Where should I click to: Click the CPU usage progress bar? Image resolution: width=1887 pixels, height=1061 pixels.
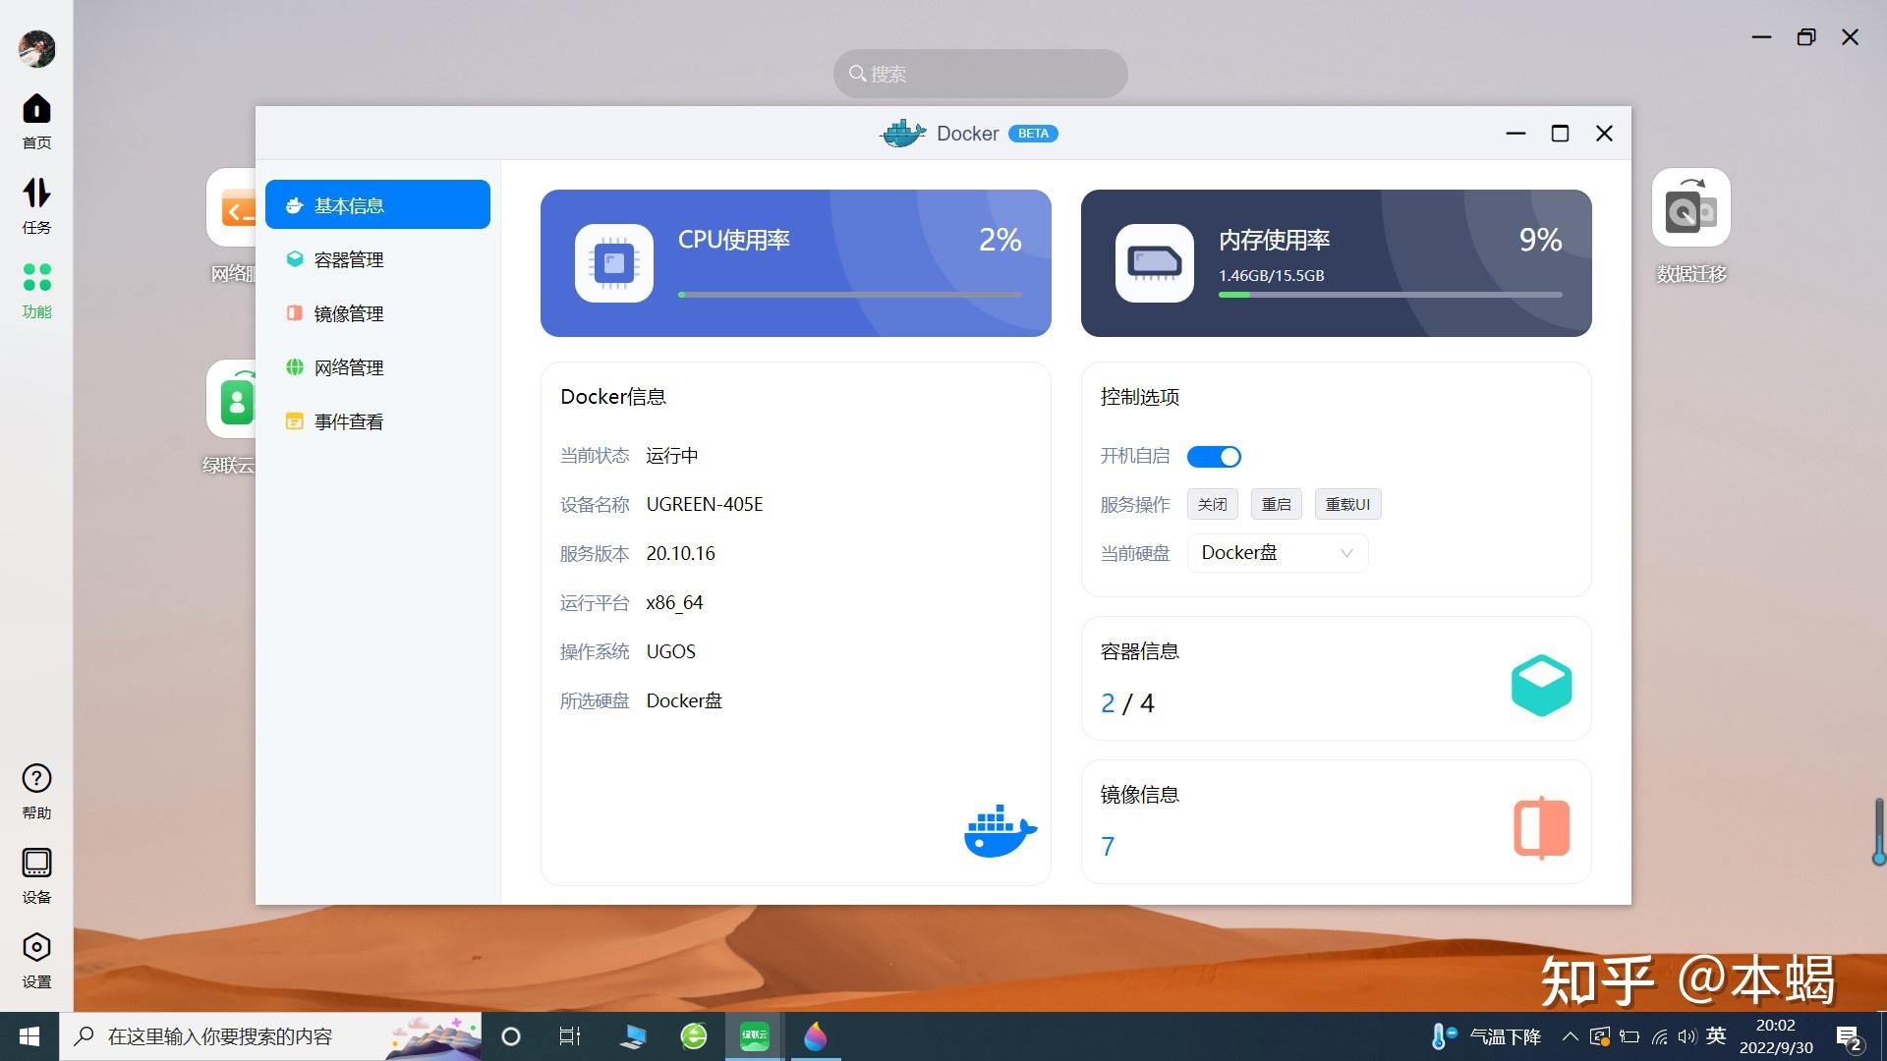[x=848, y=294]
